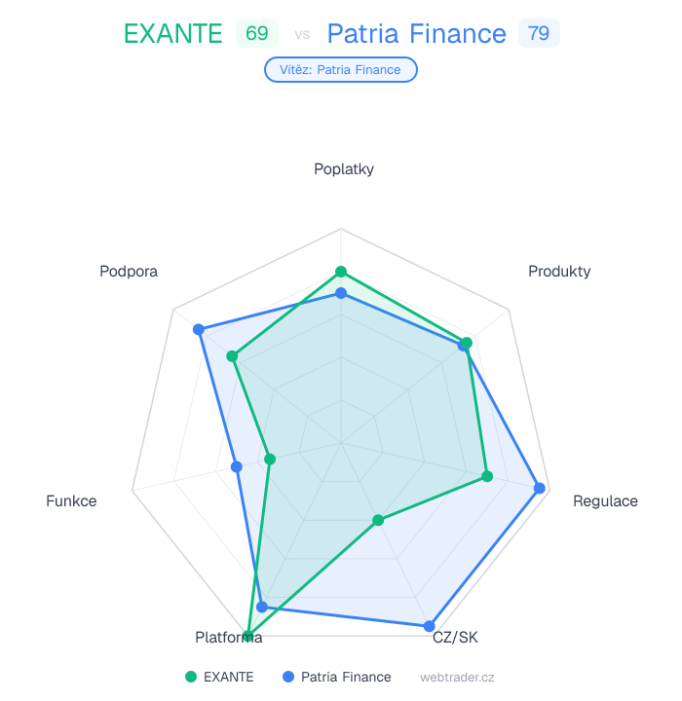
Task: Click Patria Finance's score badge 79
Action: coord(539,34)
